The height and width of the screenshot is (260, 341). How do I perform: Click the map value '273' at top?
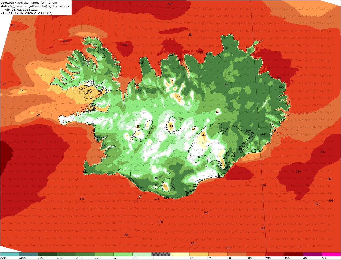click(170, 4)
